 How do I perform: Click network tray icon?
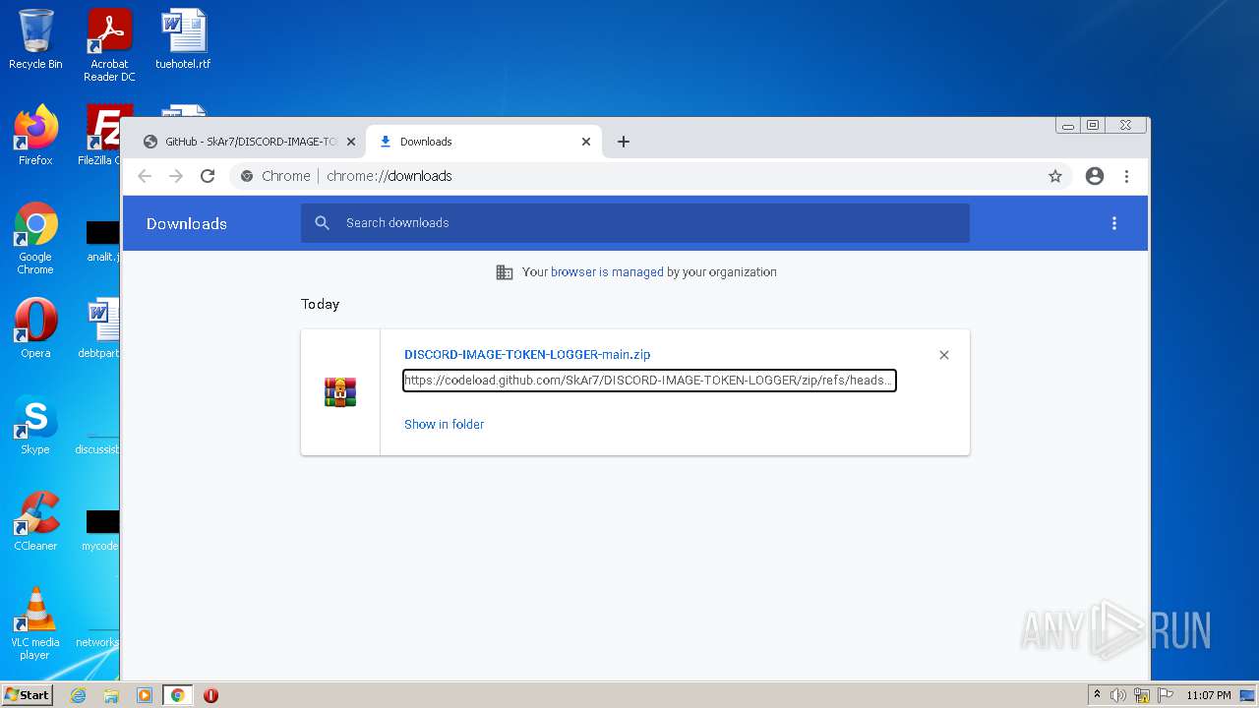tap(1142, 695)
